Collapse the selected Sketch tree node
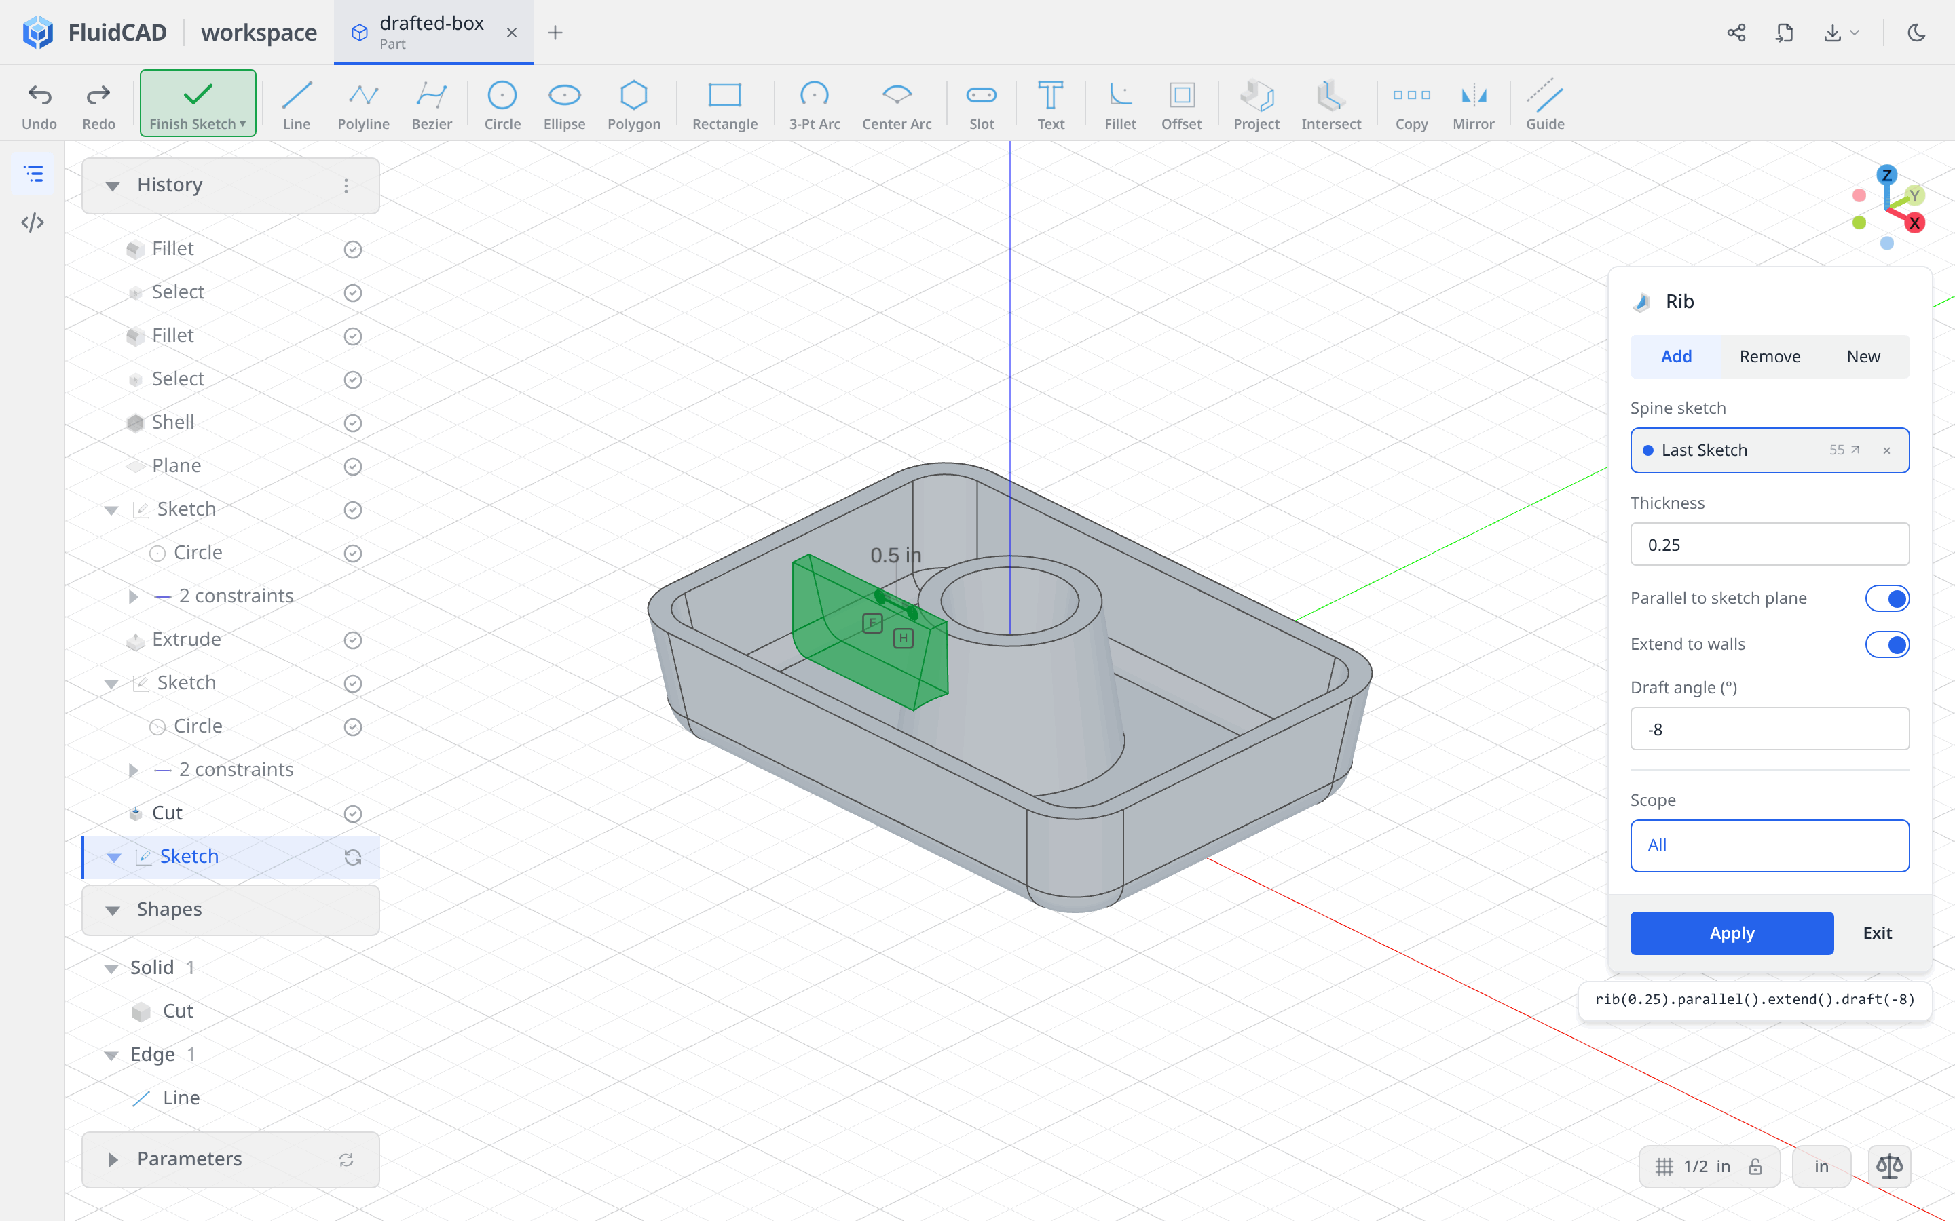Image resolution: width=1955 pixels, height=1221 pixels. [113, 857]
